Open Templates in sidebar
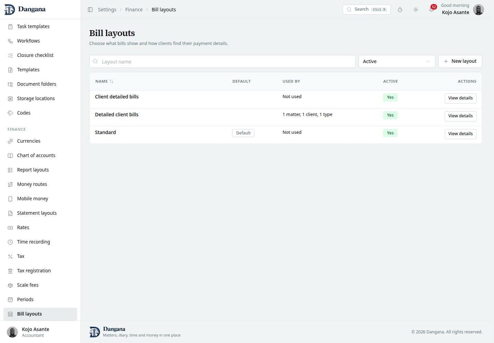Viewport: 494px width, 343px height. (40, 70)
